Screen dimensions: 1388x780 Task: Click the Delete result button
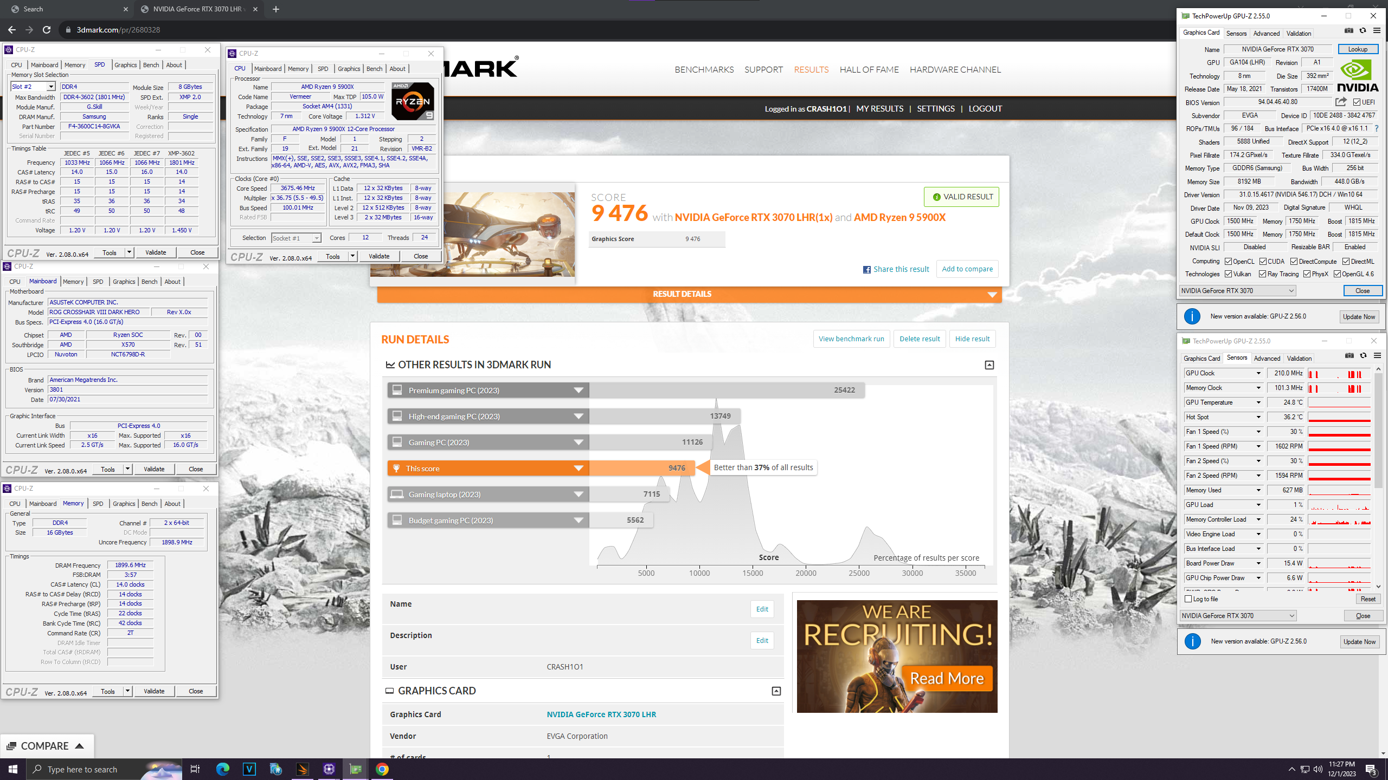(x=920, y=339)
